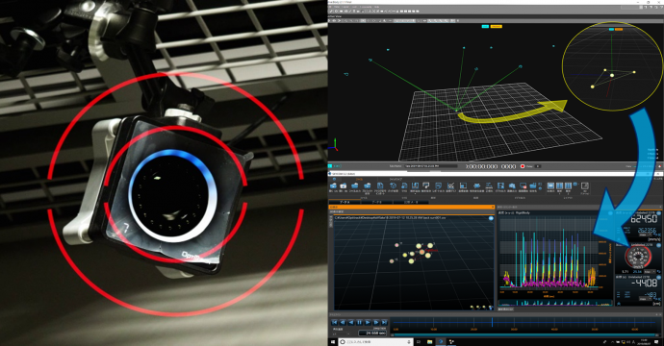The width and height of the screenshot is (664, 346).
Task: Pause playback in the transport controls
Action: (359, 322)
